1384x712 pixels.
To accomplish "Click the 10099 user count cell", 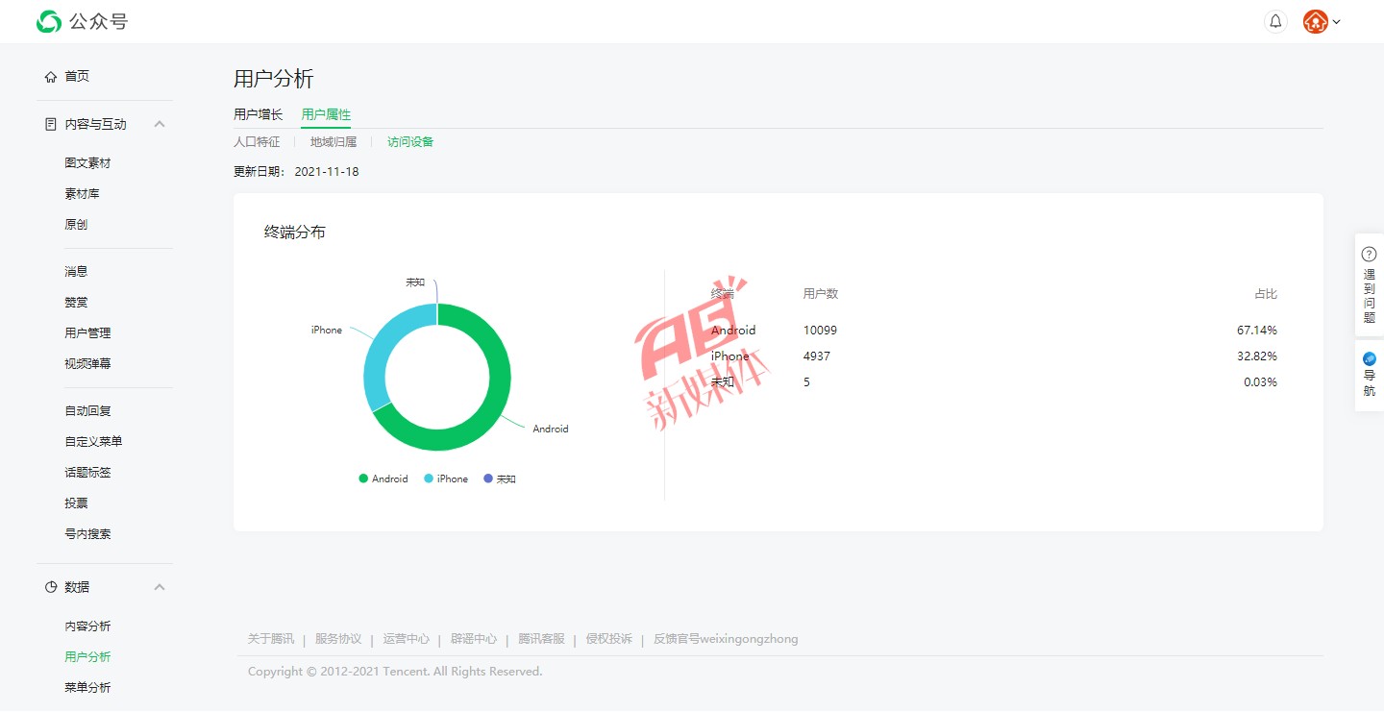I will click(820, 331).
